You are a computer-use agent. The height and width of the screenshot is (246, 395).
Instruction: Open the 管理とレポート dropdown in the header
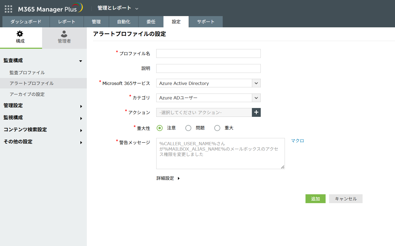tap(118, 8)
